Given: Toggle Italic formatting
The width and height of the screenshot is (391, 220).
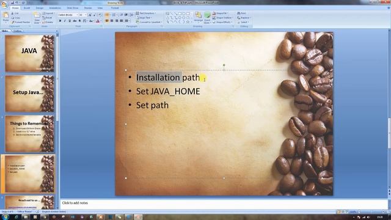Looking at the screenshot, I should 65,21.
